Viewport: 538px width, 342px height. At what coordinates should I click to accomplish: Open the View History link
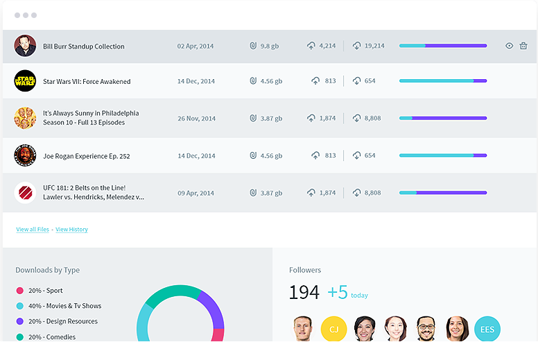coord(71,230)
